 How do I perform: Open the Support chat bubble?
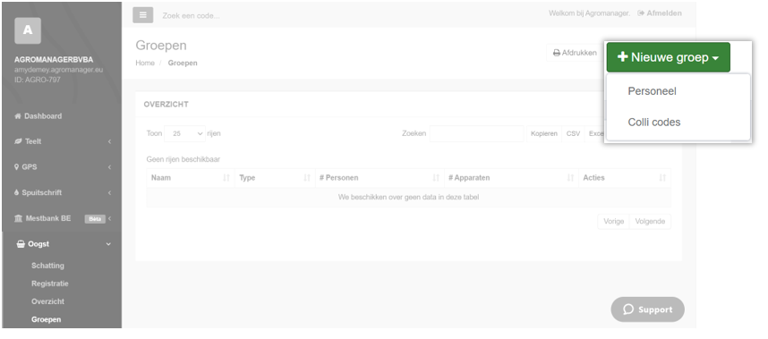[x=647, y=309]
